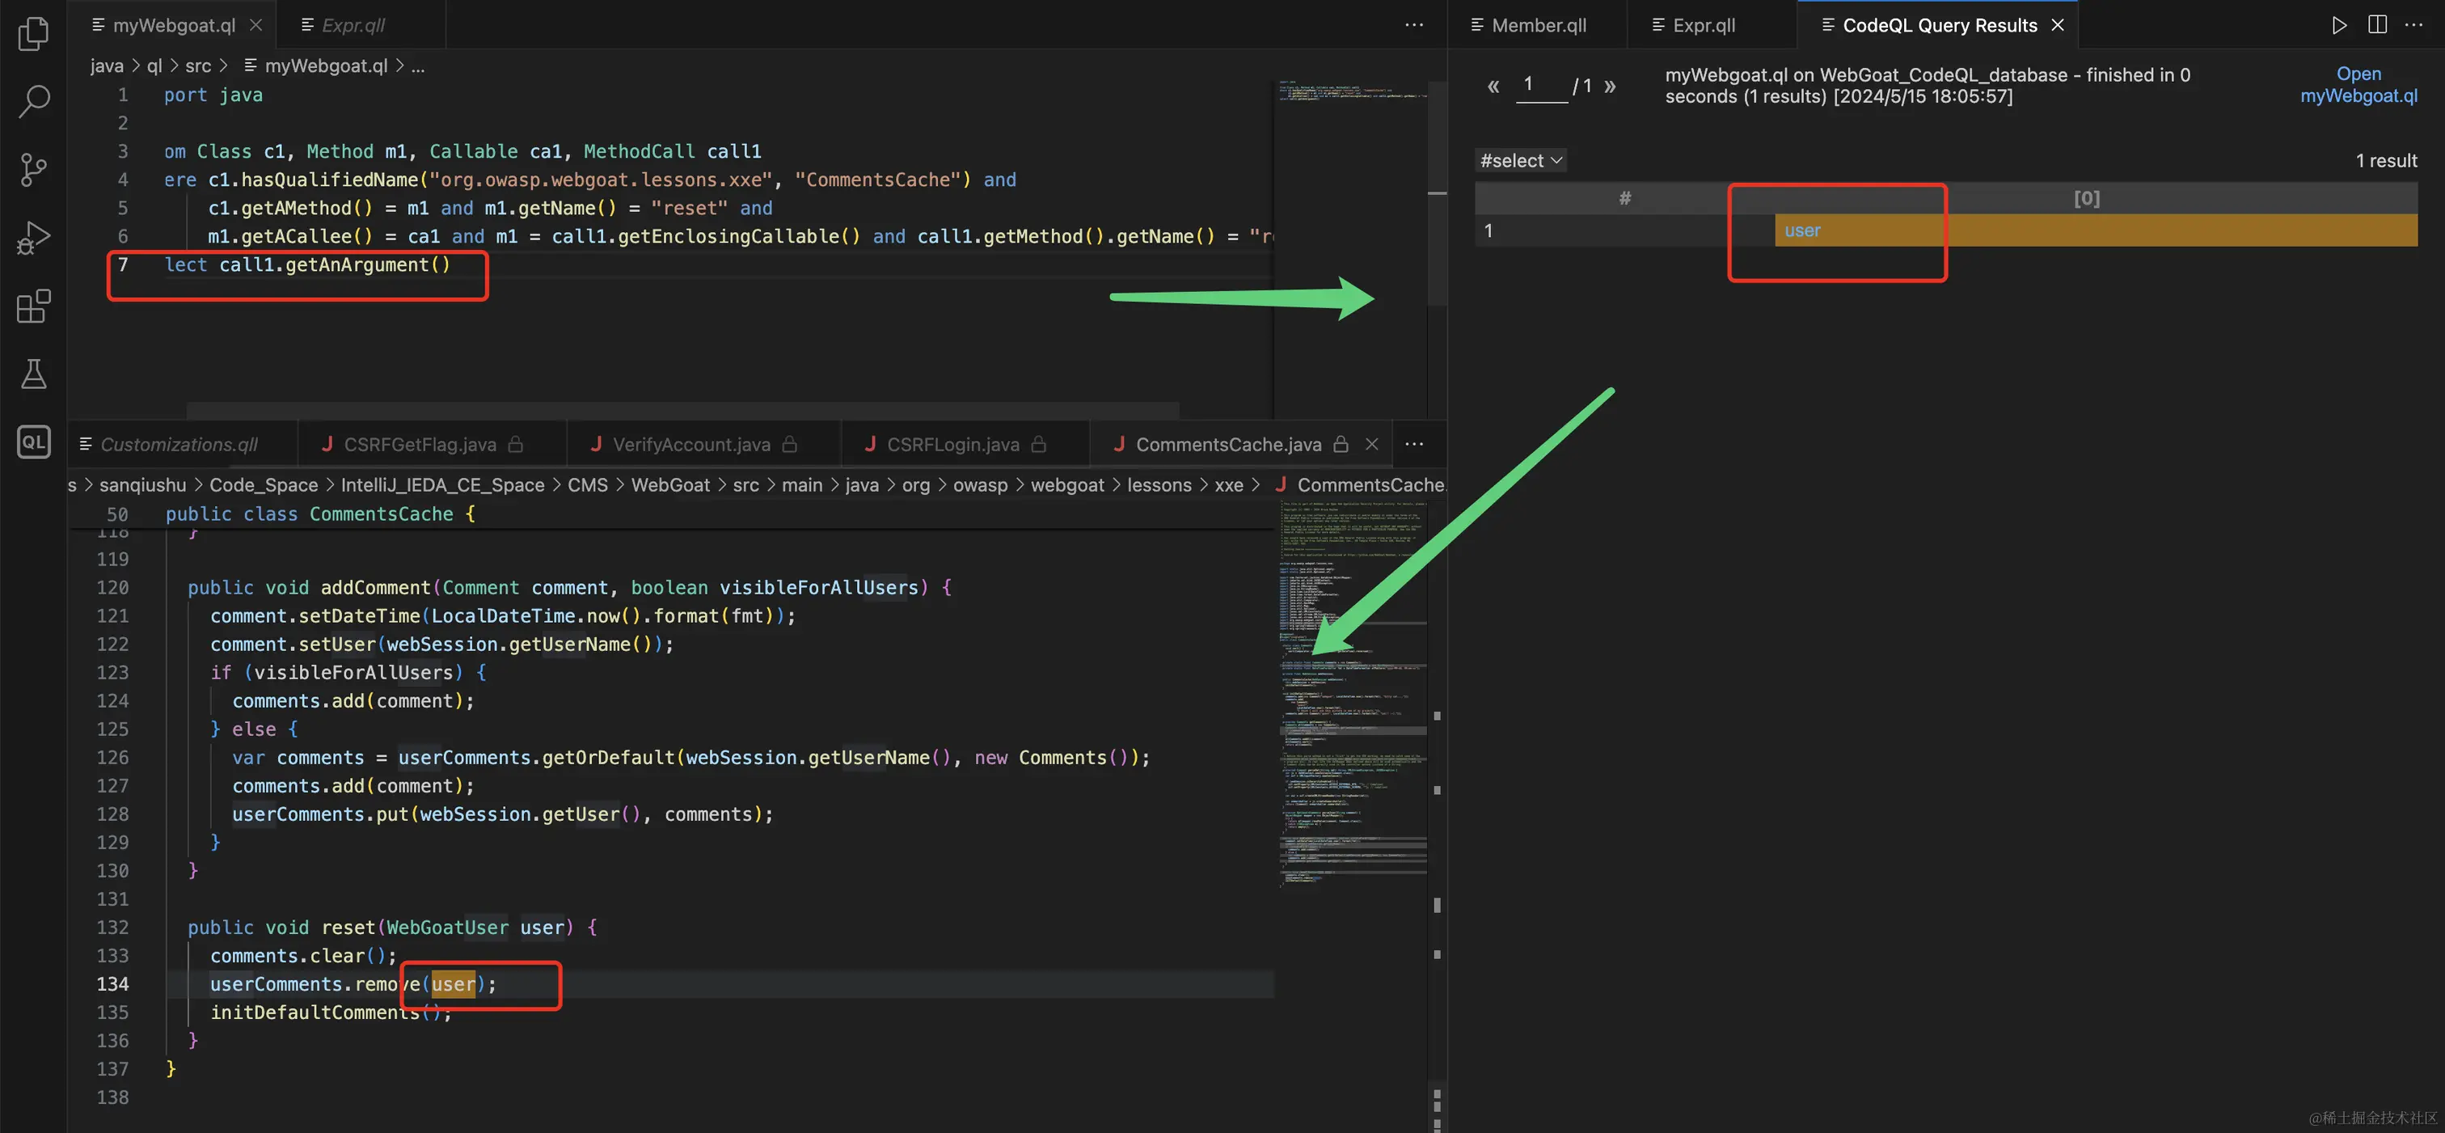
Task: Open more actions in results editor group
Action: [2413, 26]
